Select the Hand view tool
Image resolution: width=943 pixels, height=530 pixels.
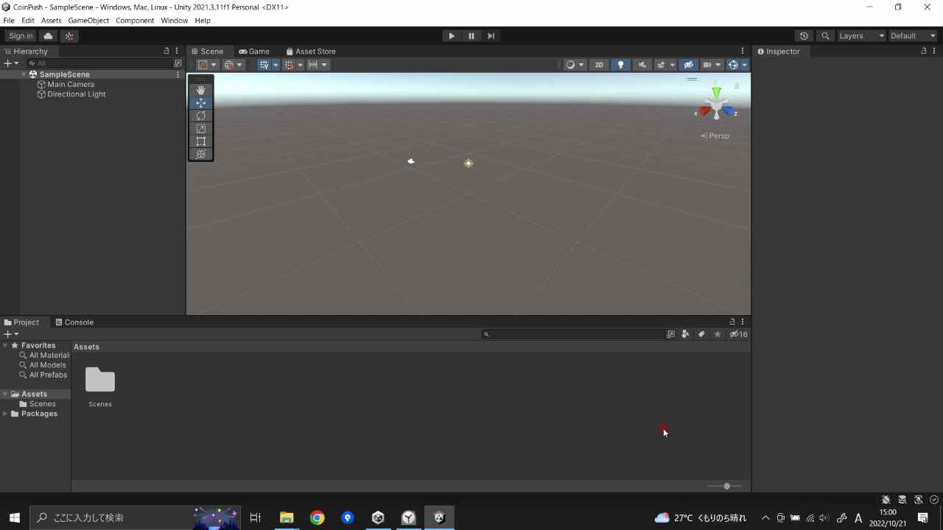[x=200, y=90]
